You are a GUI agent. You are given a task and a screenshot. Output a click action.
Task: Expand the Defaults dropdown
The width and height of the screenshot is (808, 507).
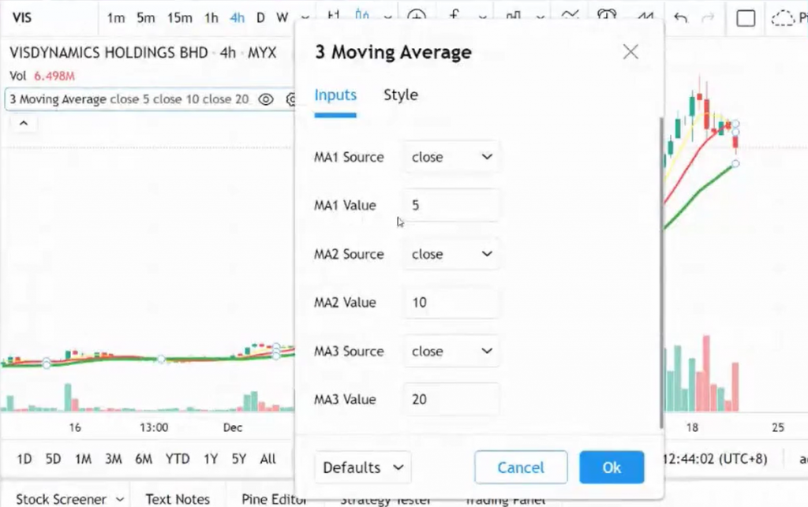364,468
